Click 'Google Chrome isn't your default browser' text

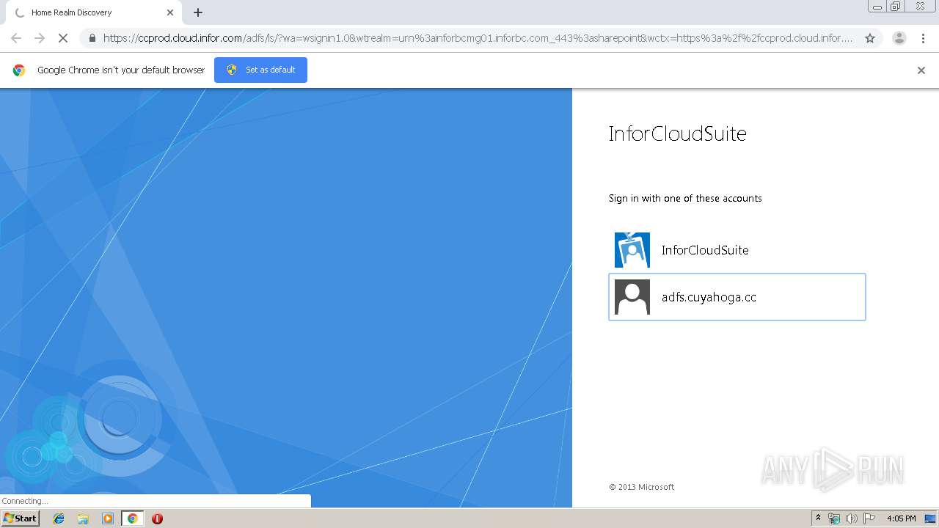(x=121, y=70)
